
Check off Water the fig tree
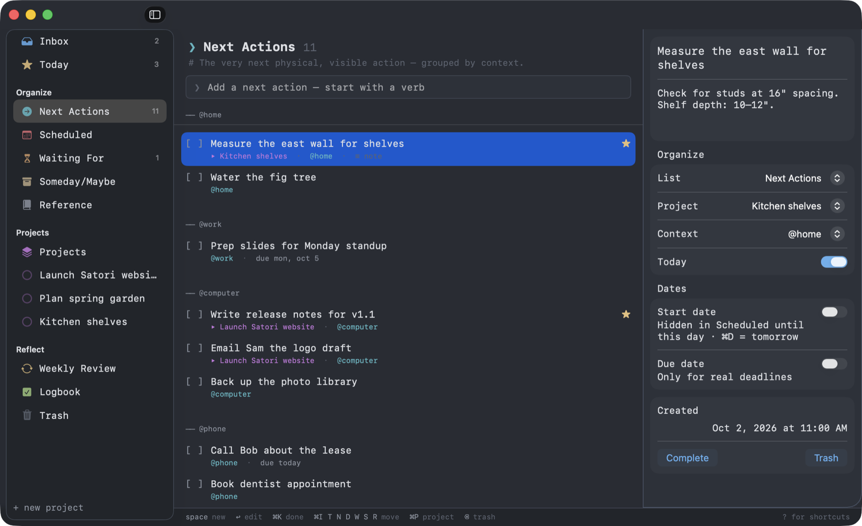194,177
